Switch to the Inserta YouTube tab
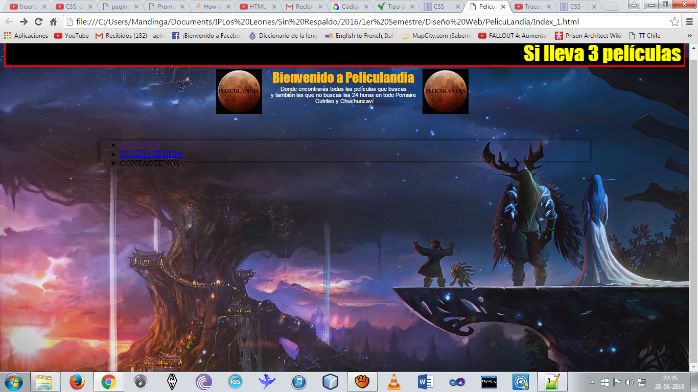 29,7
